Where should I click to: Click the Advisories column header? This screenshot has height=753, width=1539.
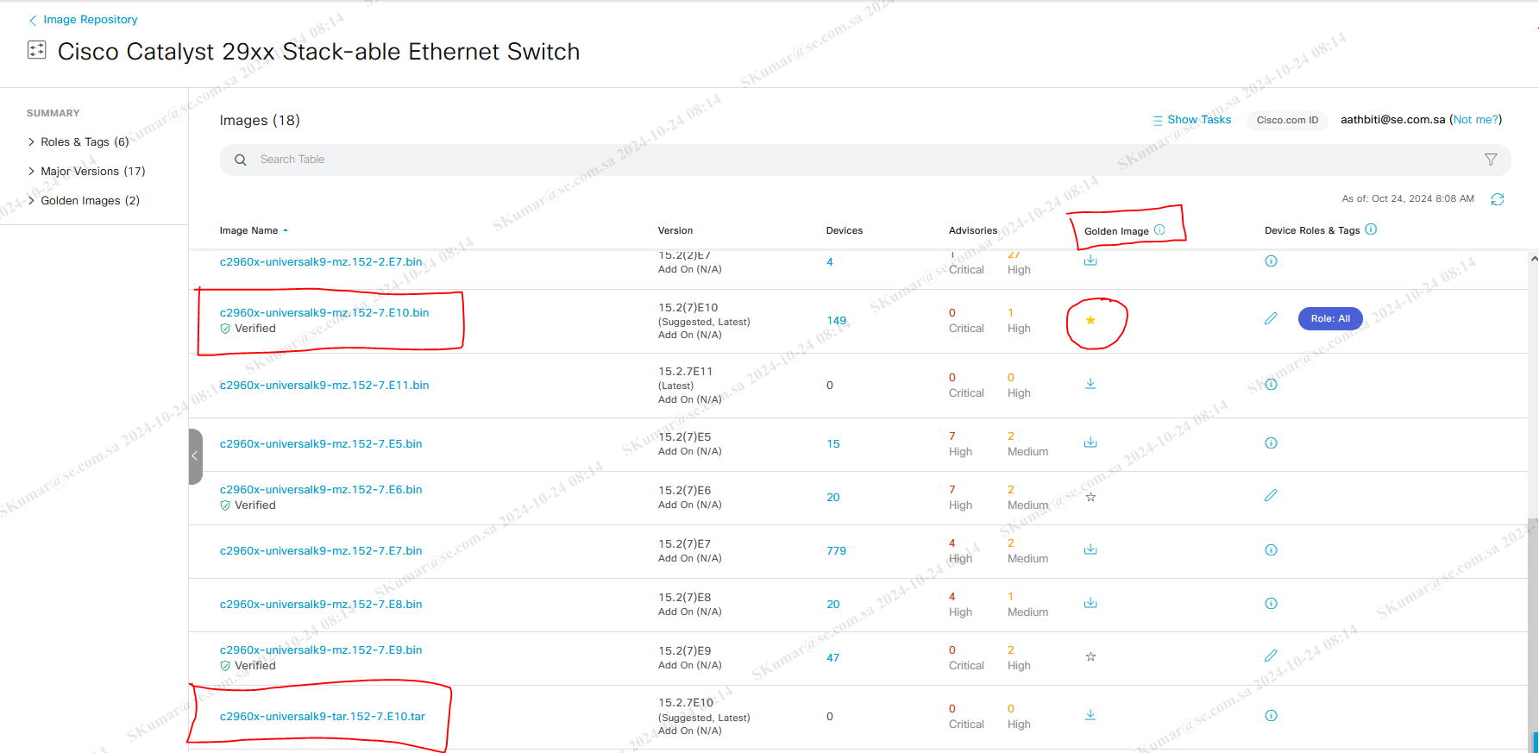pyautogui.click(x=973, y=230)
